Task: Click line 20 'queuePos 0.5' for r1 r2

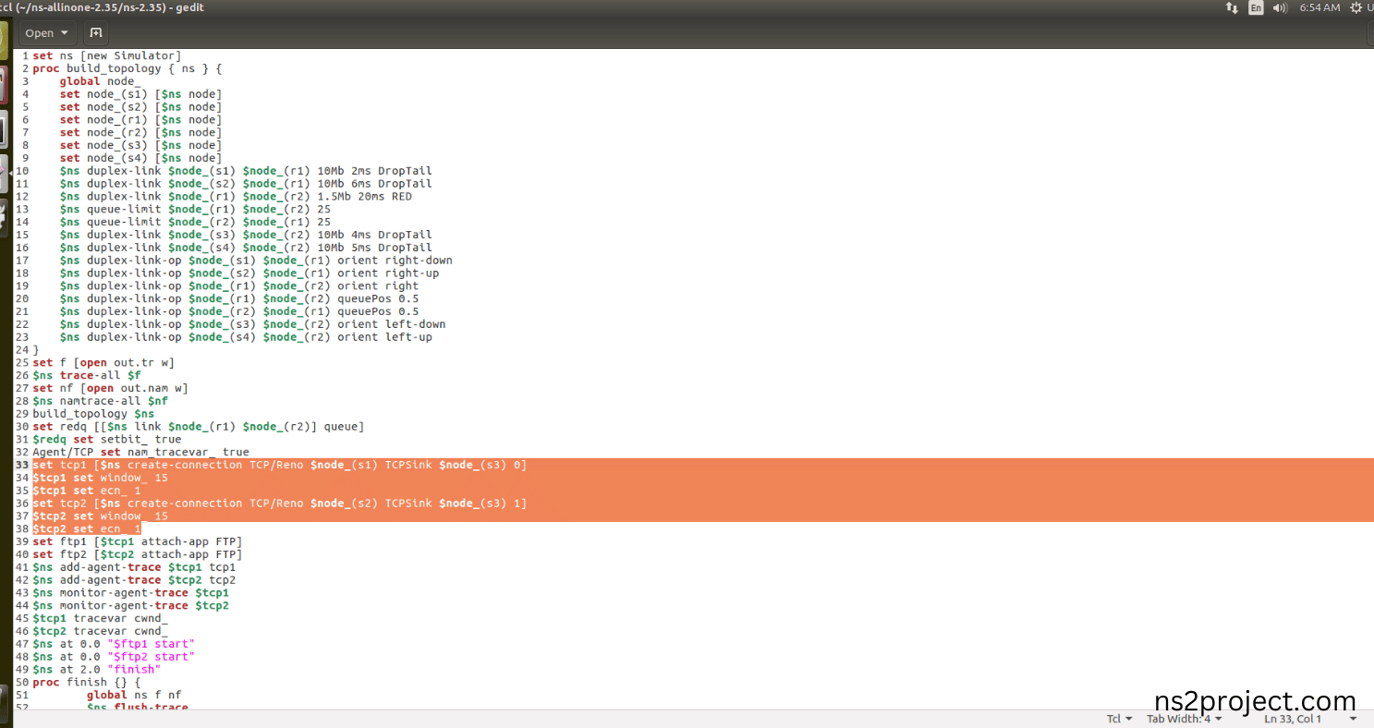Action: [239, 298]
